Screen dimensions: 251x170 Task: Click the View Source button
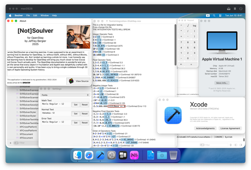[78, 81]
